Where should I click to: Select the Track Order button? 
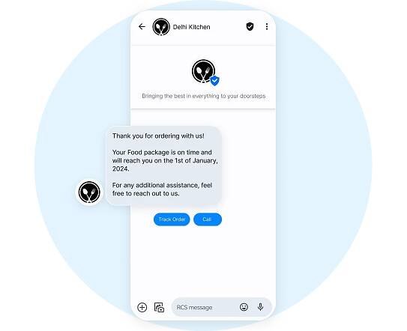pos(172,219)
